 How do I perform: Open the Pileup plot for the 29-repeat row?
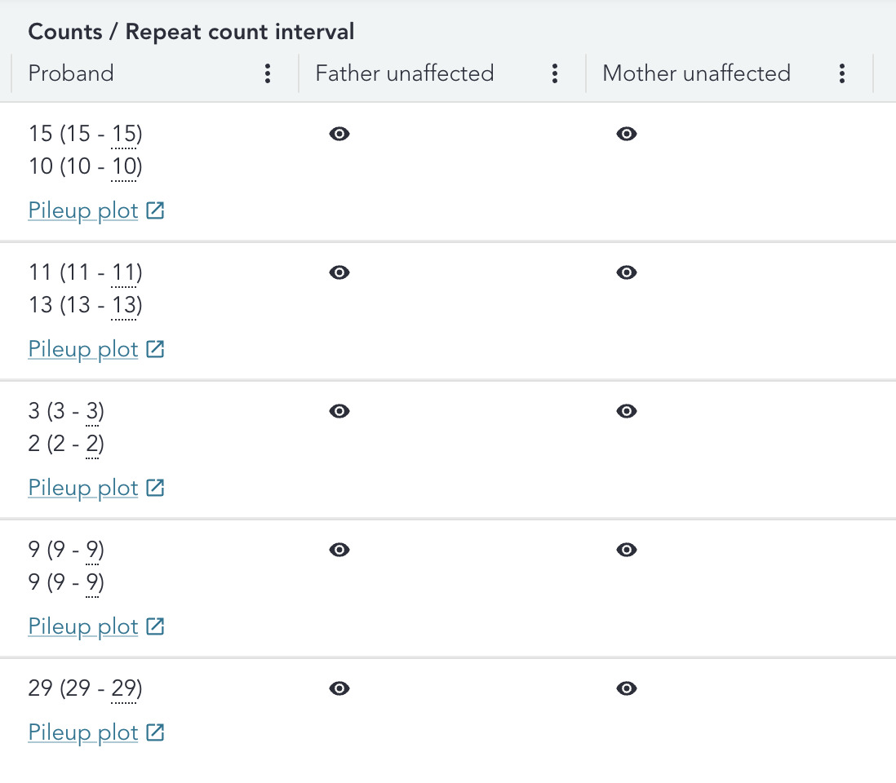pyautogui.click(x=82, y=732)
